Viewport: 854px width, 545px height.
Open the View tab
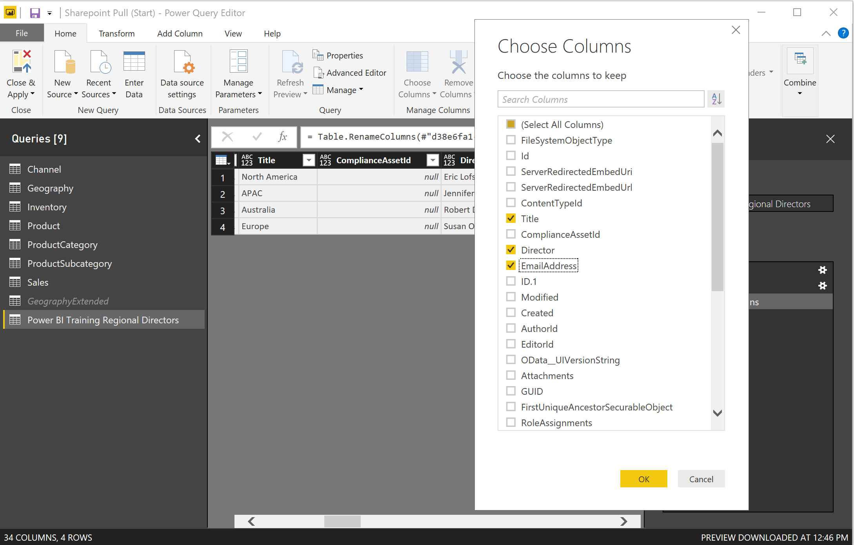pyautogui.click(x=233, y=33)
